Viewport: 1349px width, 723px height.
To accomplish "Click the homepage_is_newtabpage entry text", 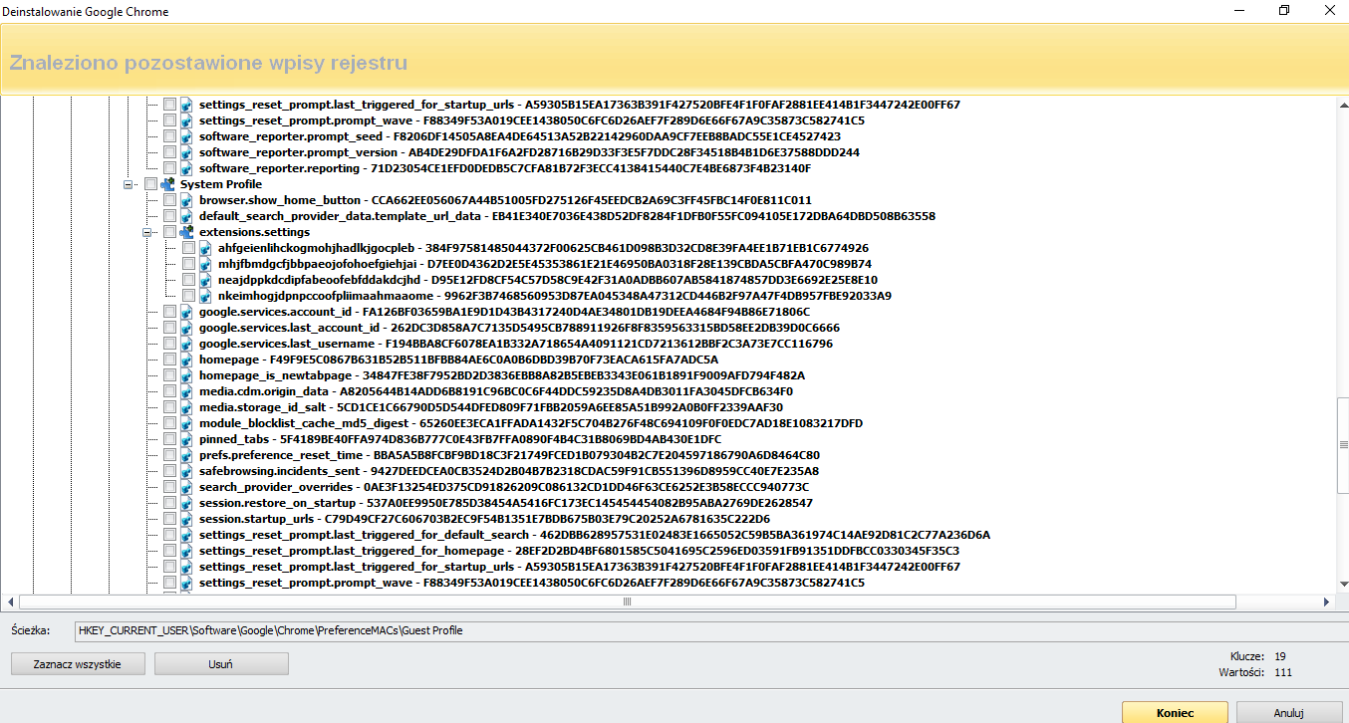I will coord(501,375).
